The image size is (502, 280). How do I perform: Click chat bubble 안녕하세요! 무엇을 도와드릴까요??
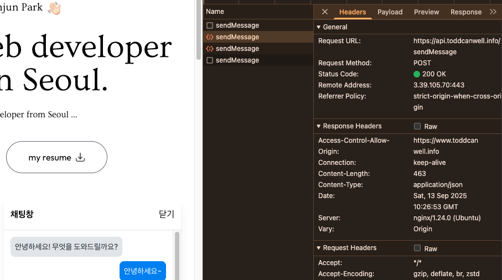click(x=66, y=247)
